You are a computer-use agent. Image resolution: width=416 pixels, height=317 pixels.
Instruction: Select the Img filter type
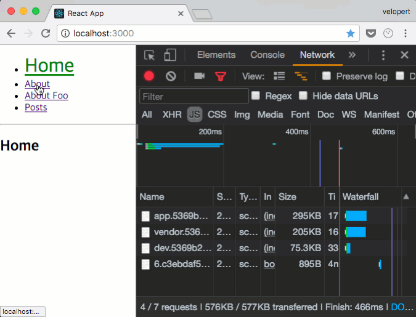tap(242, 114)
